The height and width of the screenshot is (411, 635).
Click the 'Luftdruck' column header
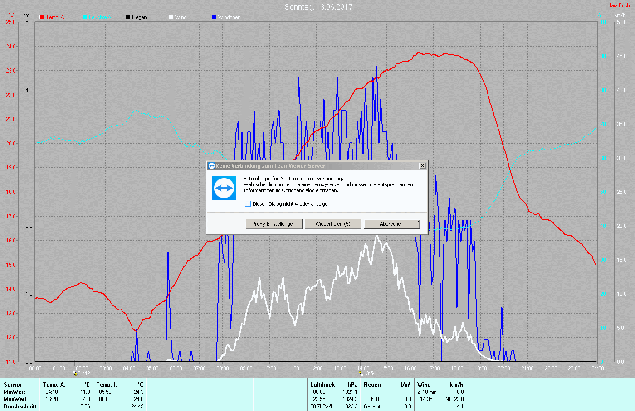coord(322,385)
